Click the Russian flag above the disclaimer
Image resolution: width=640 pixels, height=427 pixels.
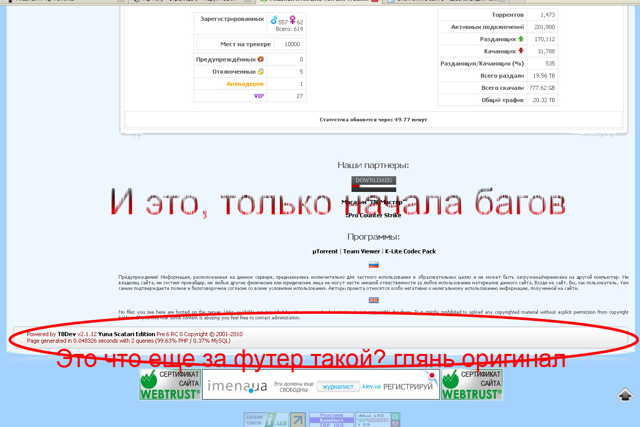coord(374,265)
